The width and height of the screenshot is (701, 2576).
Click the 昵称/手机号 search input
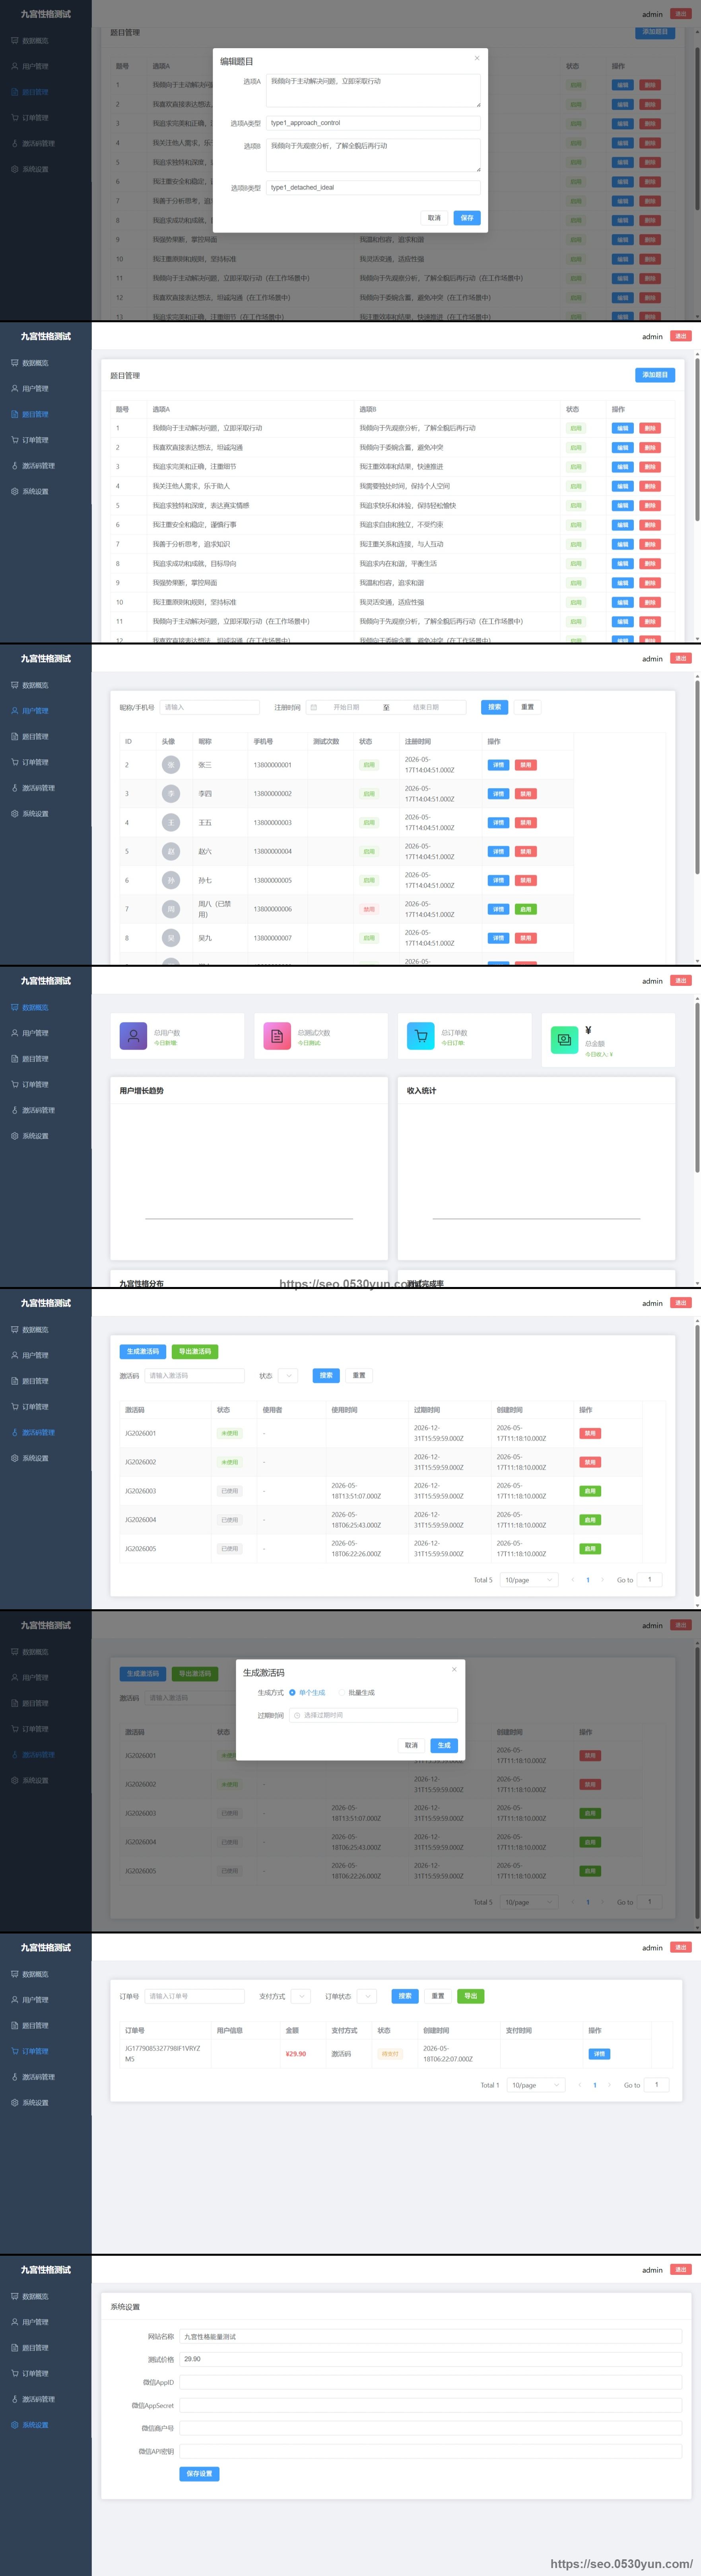click(x=209, y=707)
